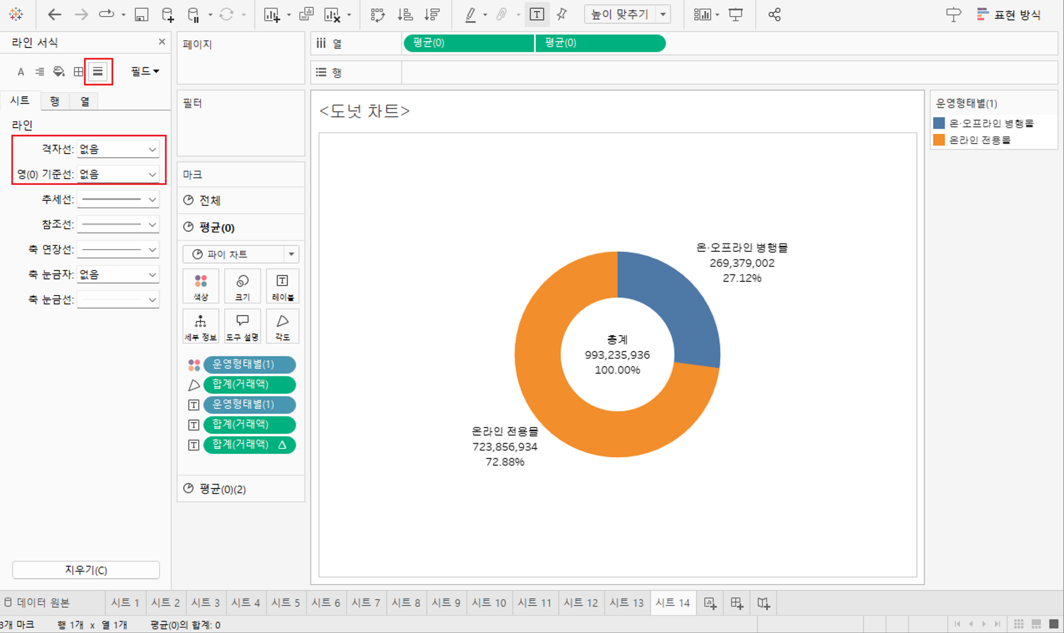Toggle the Fix axes pin icon
The height and width of the screenshot is (633, 1064).
pyautogui.click(x=562, y=14)
